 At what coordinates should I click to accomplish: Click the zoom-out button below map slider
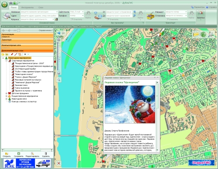tap(58, 73)
